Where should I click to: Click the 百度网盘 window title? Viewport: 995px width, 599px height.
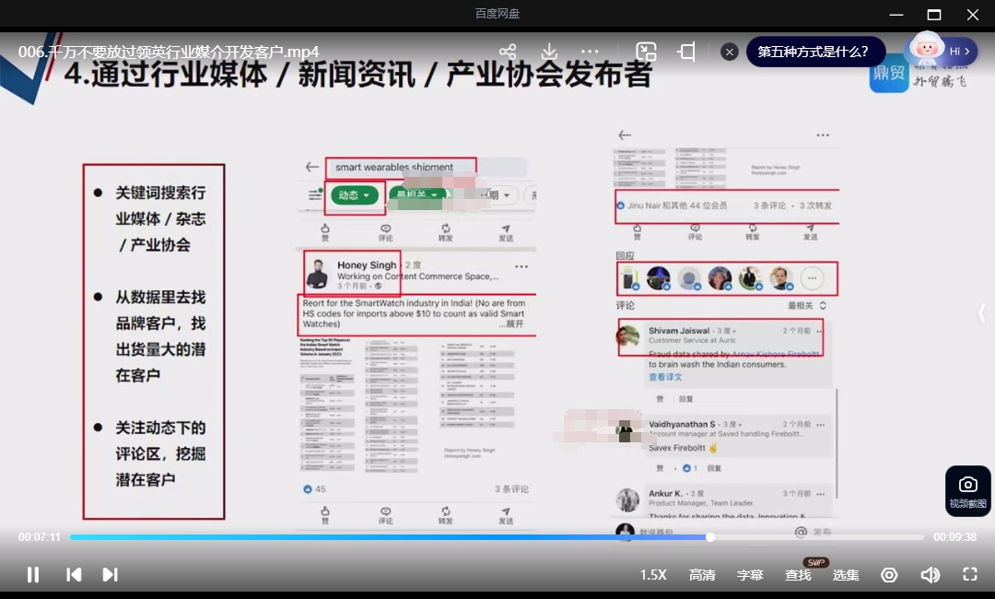click(x=497, y=13)
